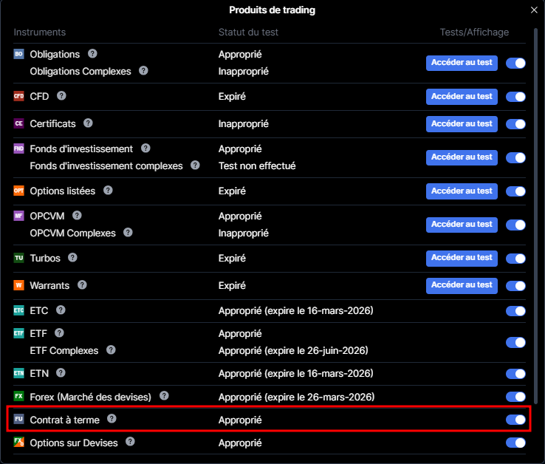Click the Turbos instrument badge icon
545x464 pixels.
point(19,258)
